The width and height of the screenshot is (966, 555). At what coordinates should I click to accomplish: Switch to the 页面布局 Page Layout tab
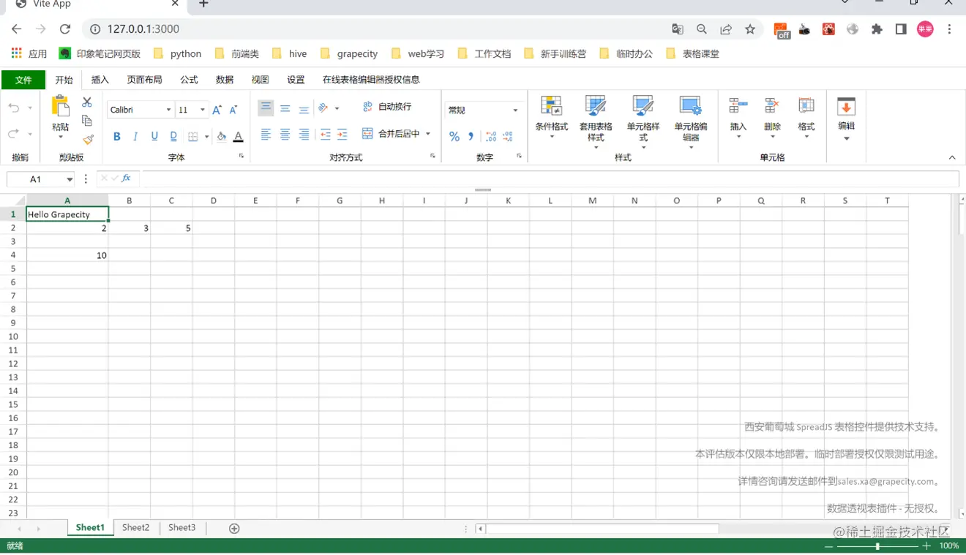(144, 80)
